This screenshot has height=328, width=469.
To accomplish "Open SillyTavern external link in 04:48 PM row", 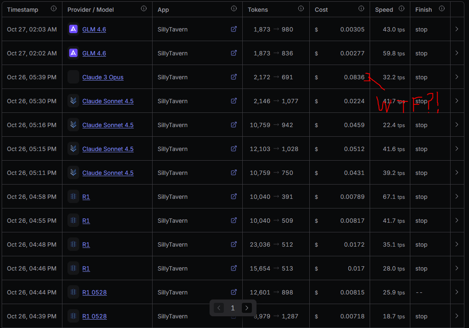I will click(234, 245).
